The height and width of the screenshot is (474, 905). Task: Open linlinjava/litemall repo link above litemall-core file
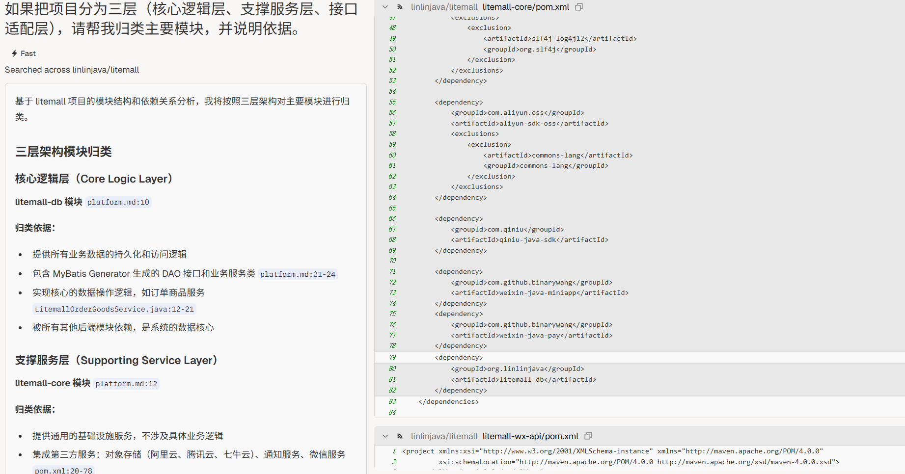click(444, 7)
